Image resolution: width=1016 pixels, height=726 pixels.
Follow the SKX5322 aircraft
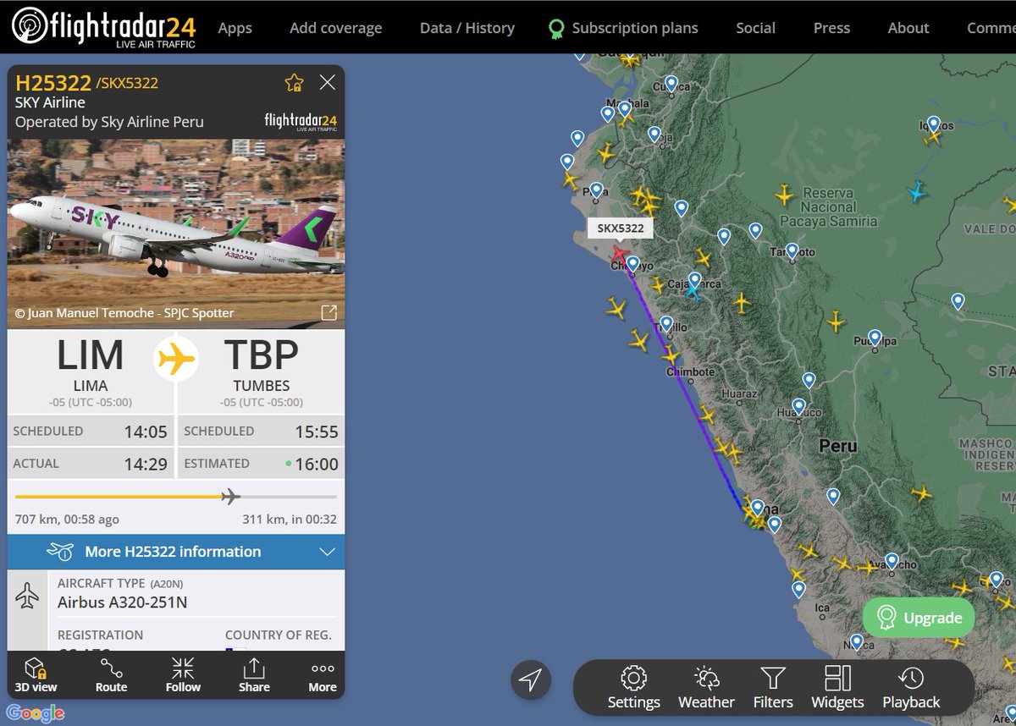click(x=183, y=674)
